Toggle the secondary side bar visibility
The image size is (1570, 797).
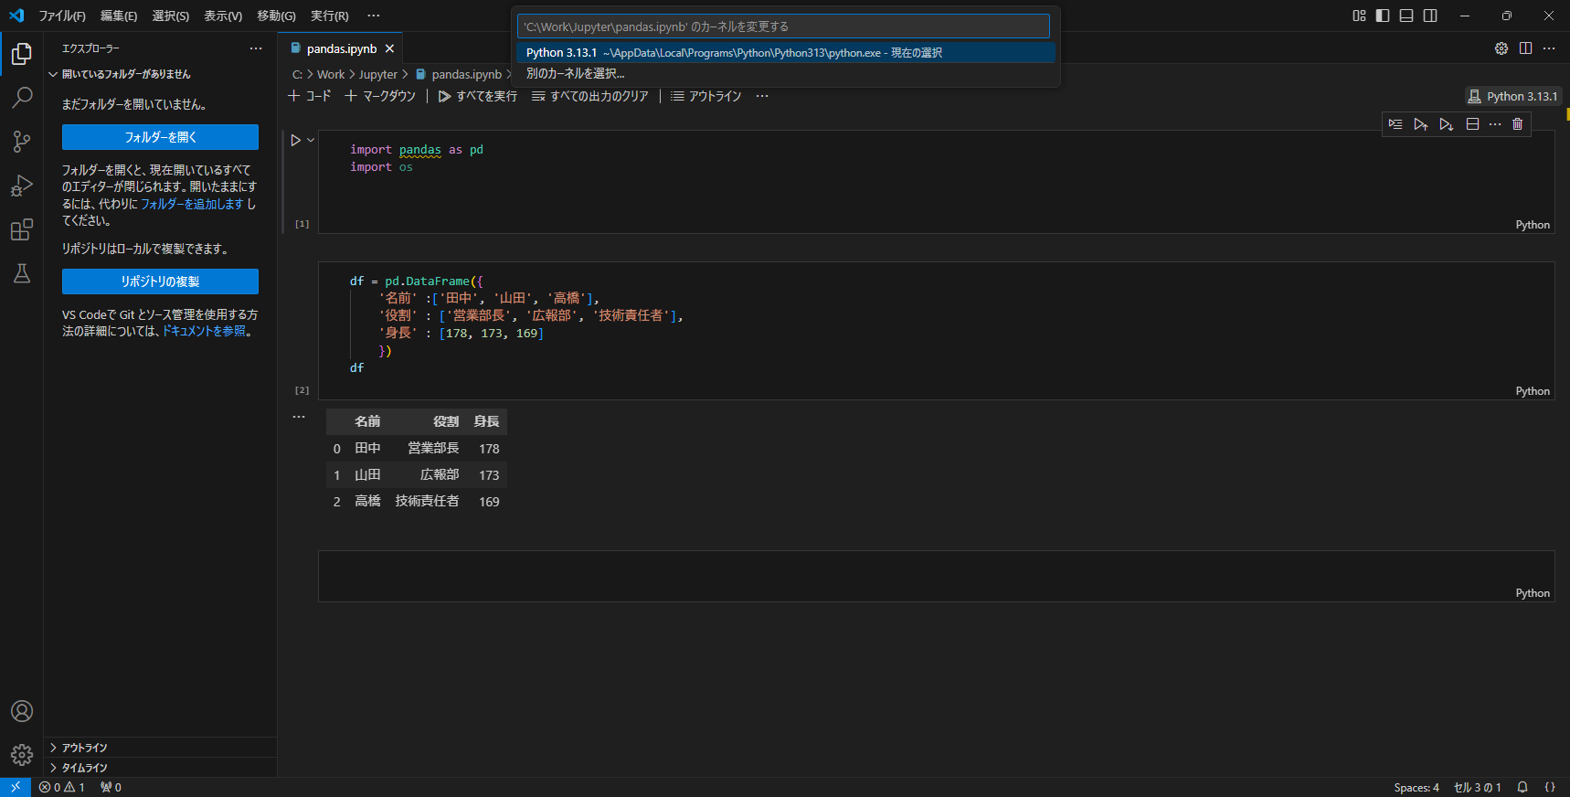[1430, 16]
